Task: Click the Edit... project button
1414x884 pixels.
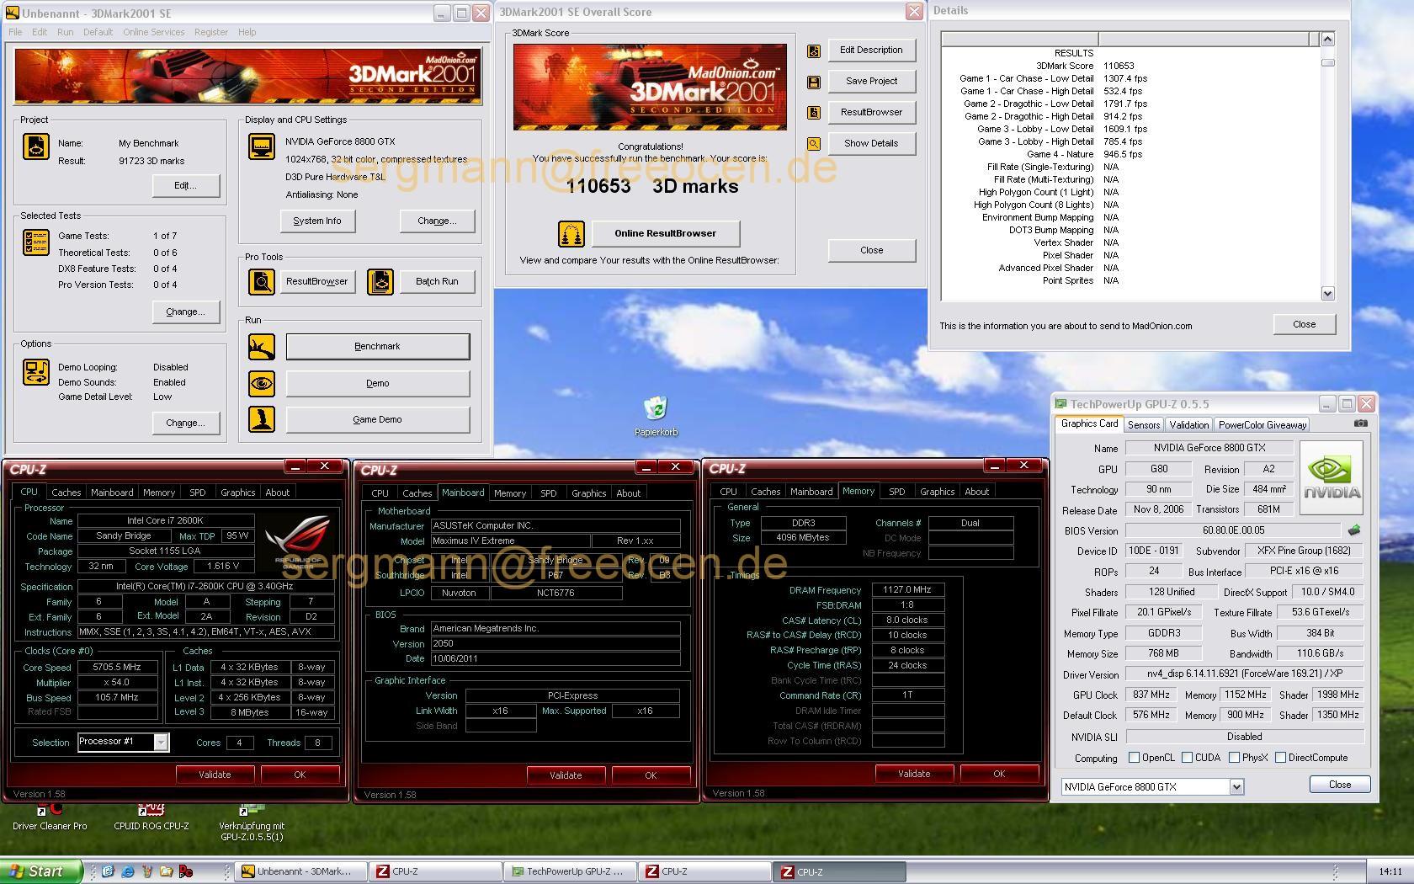Action: [x=185, y=185]
